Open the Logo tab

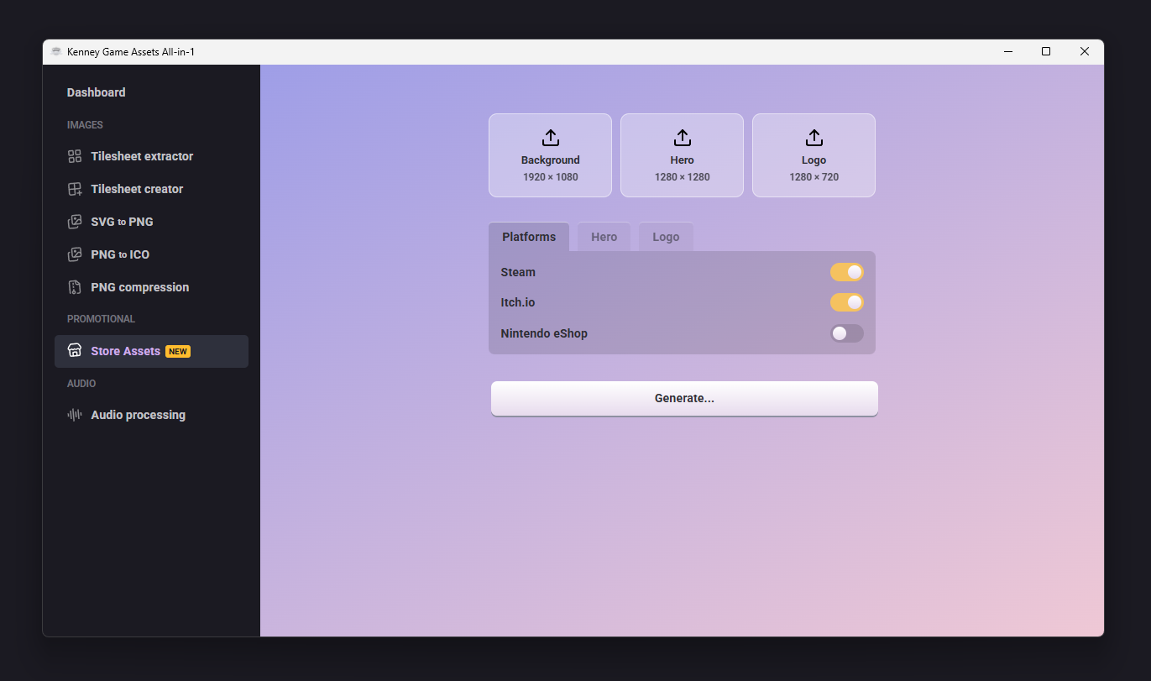pyautogui.click(x=666, y=237)
